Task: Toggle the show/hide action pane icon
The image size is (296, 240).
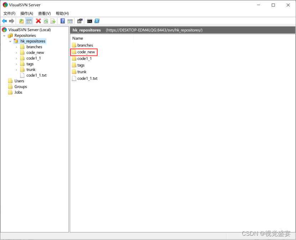Action: (70, 21)
